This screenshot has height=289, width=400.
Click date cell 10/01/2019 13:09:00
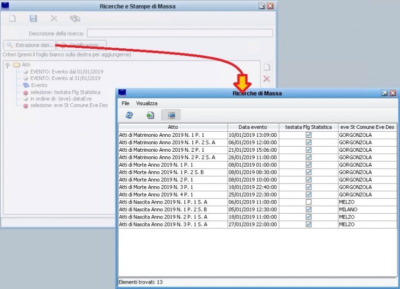[253, 135]
